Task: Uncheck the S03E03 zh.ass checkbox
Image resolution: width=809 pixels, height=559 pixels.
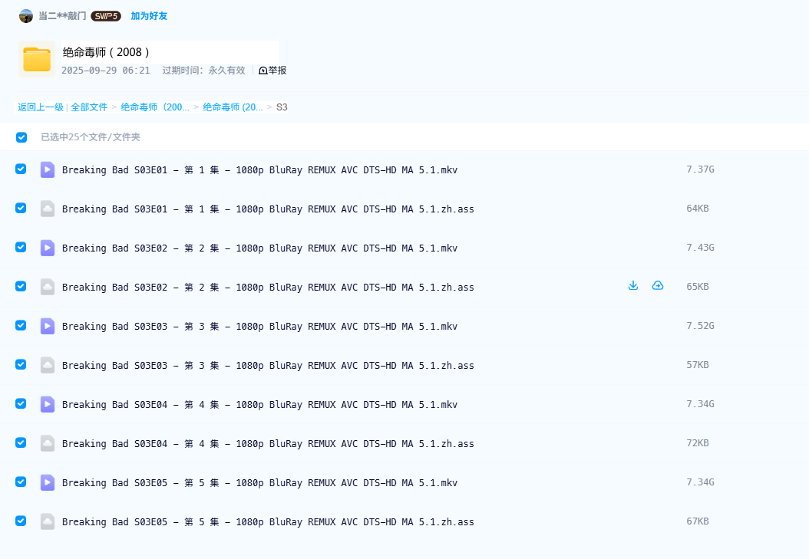Action: pyautogui.click(x=21, y=365)
